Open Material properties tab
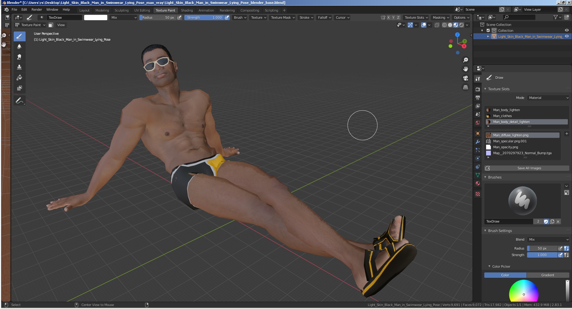The height and width of the screenshot is (309, 572). click(x=478, y=183)
